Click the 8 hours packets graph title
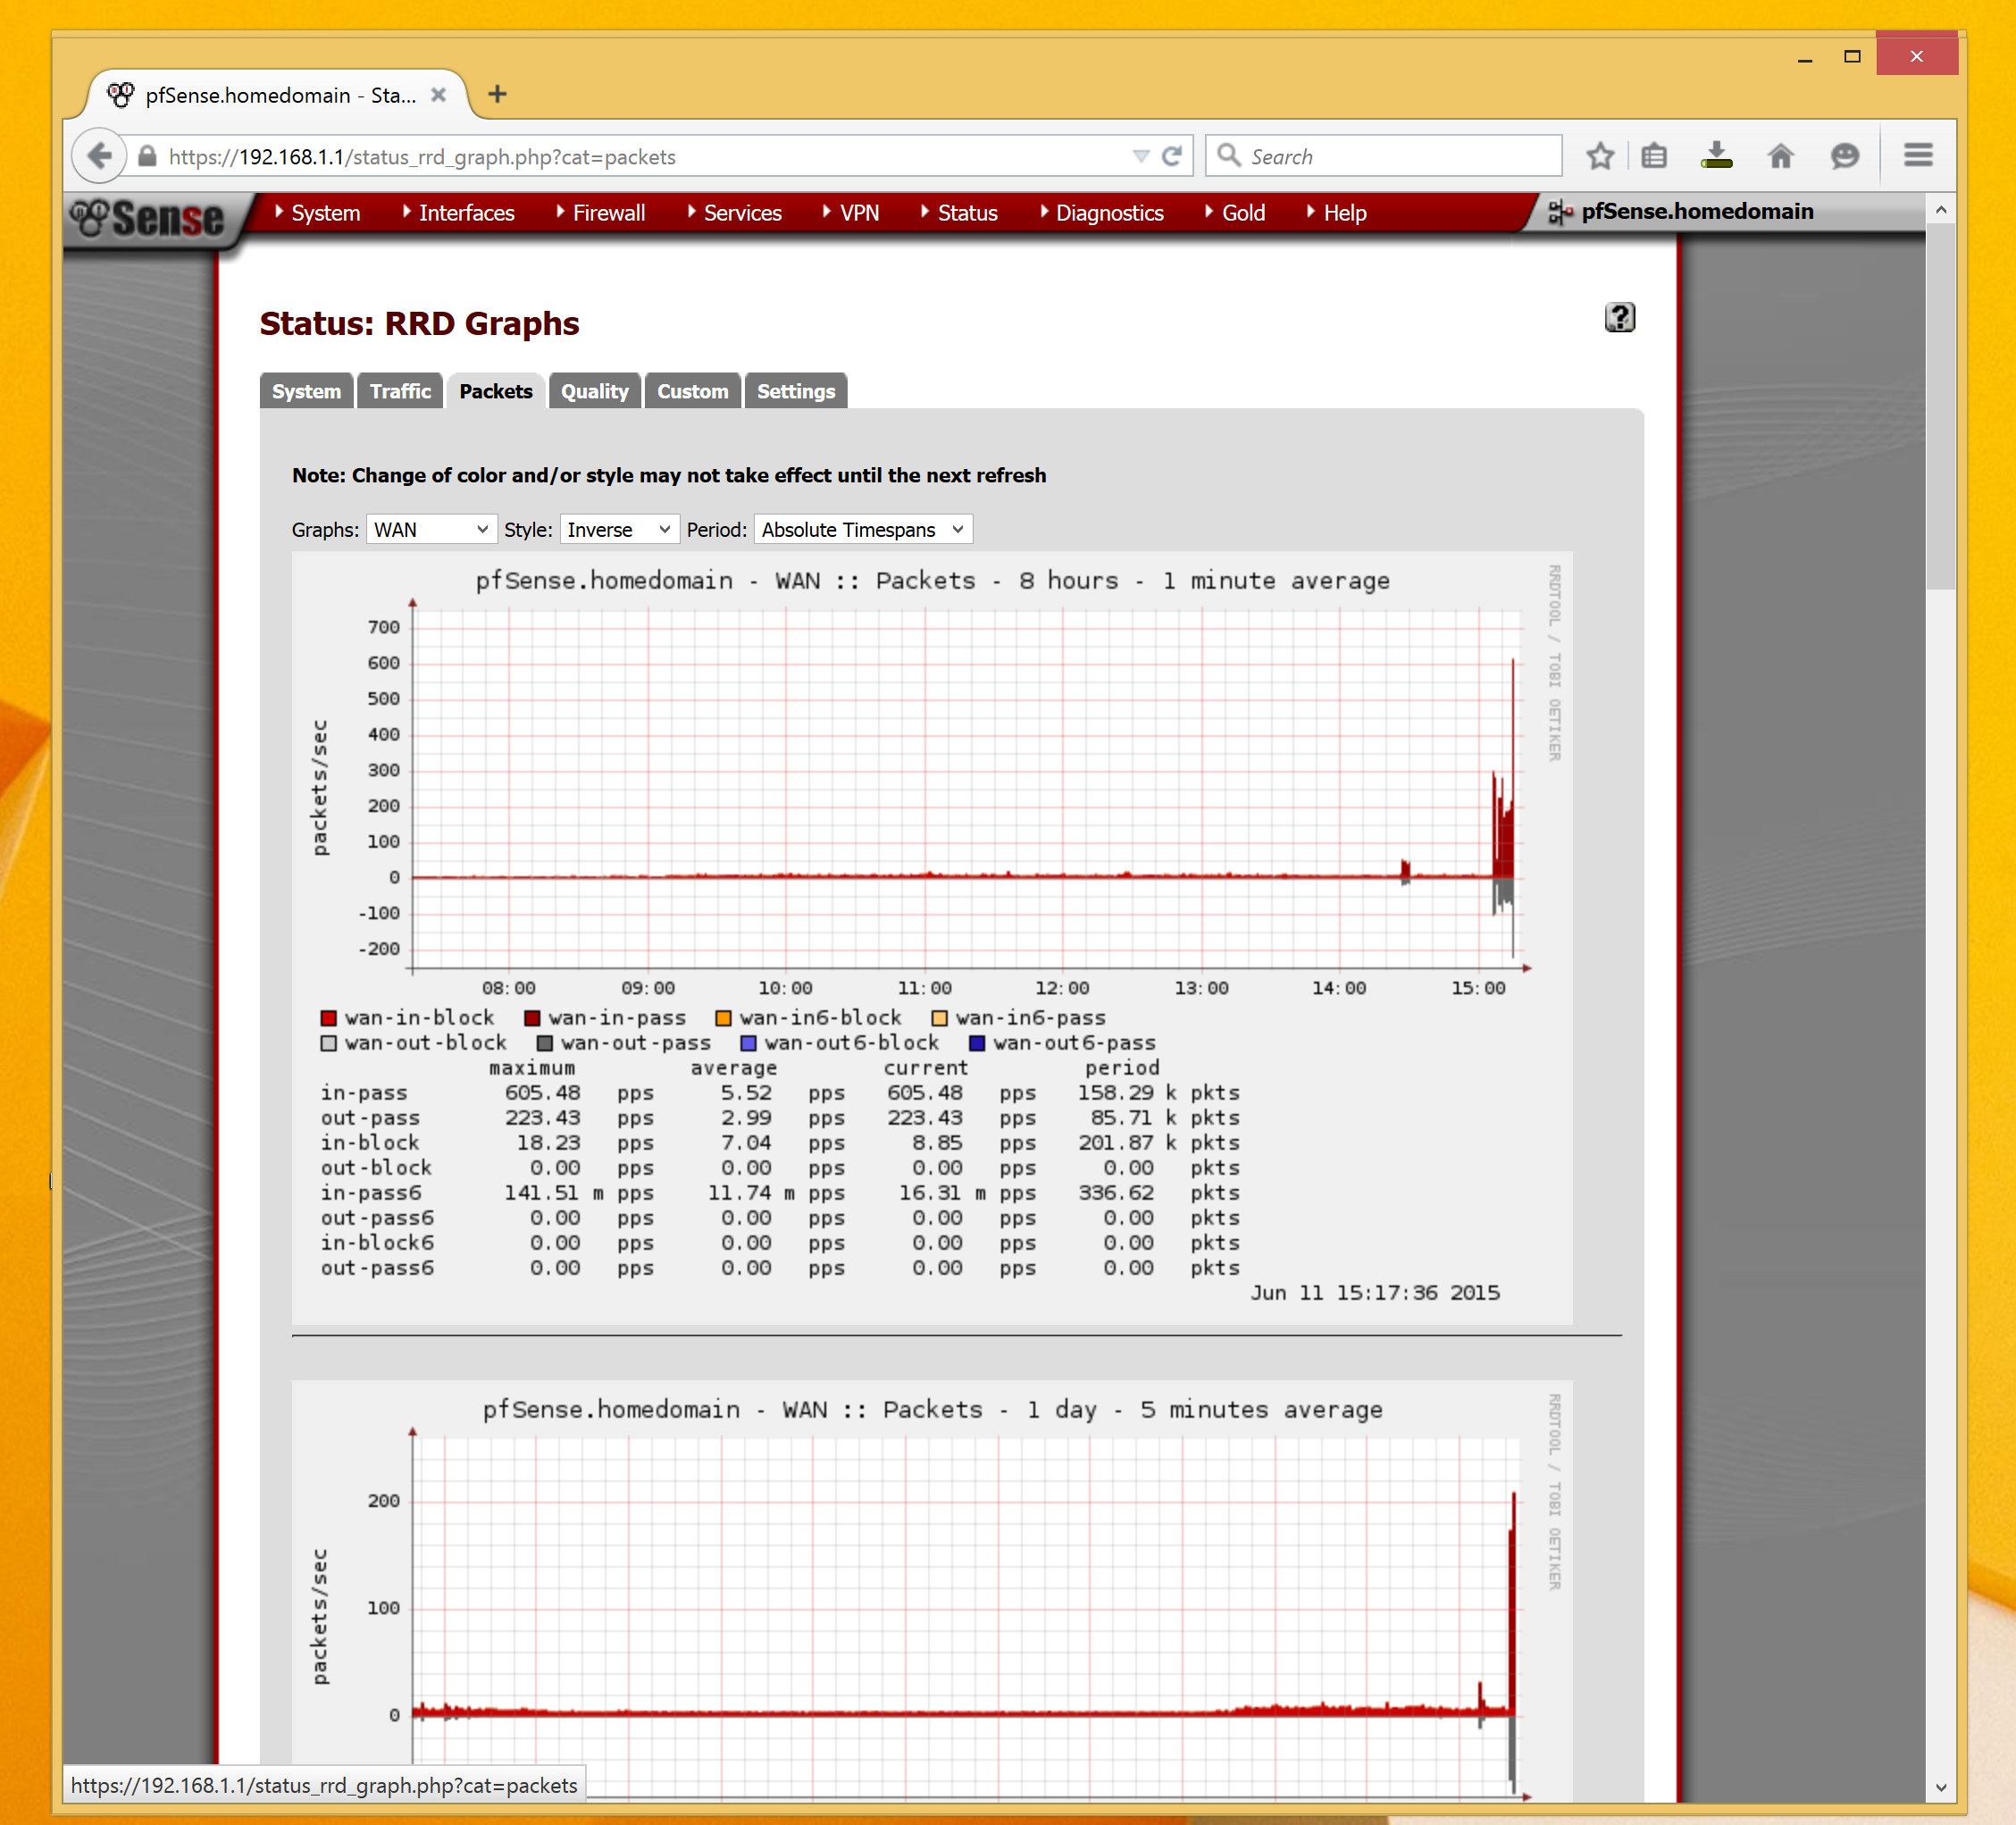2016x1825 pixels. pyautogui.click(x=932, y=581)
